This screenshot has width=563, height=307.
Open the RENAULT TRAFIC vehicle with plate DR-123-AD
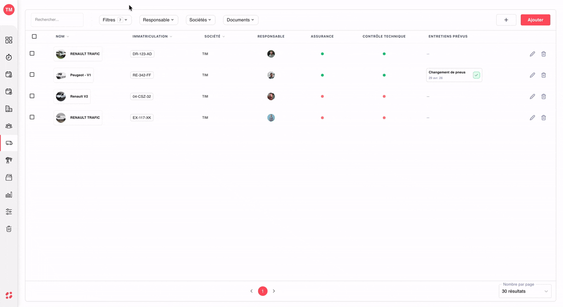[78, 54]
